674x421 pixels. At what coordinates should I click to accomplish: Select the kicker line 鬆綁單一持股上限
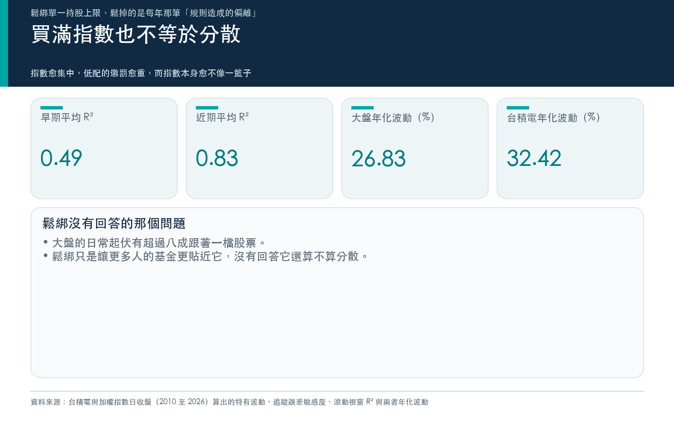[x=144, y=13]
